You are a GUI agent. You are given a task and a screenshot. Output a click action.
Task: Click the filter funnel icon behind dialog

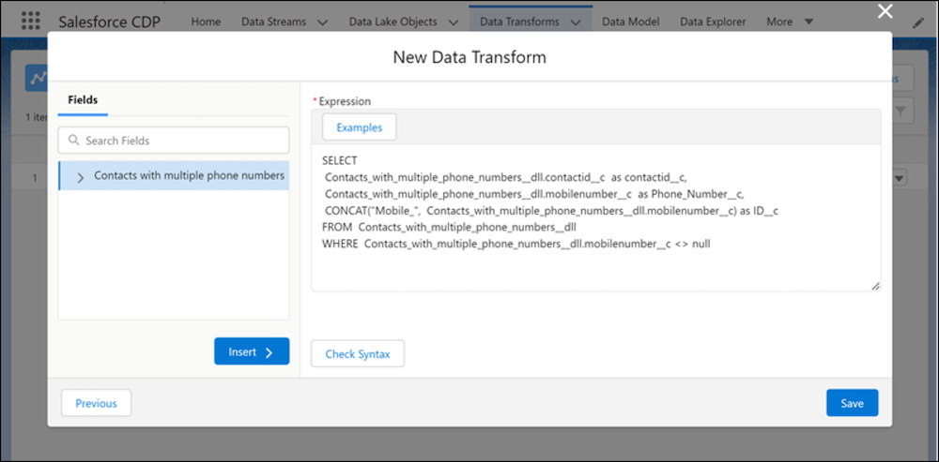tap(901, 112)
